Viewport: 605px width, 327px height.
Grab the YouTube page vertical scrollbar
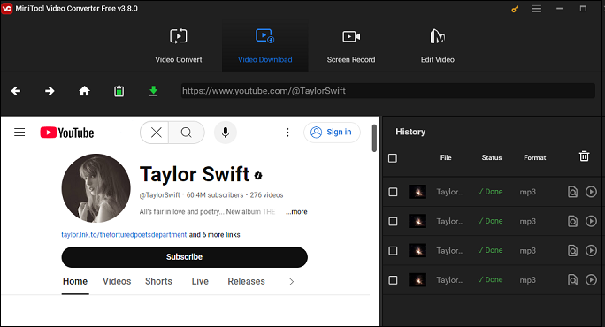click(x=374, y=138)
